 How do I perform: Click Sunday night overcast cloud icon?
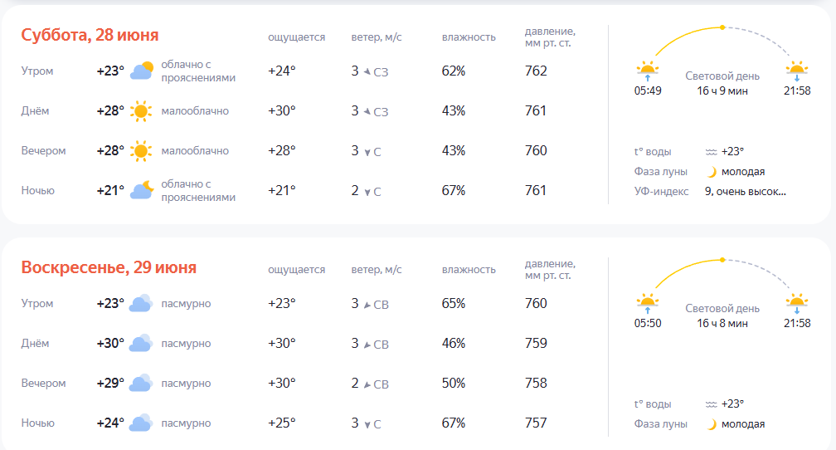point(141,423)
